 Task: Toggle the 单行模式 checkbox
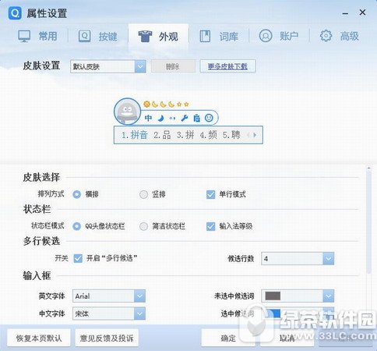211,194
